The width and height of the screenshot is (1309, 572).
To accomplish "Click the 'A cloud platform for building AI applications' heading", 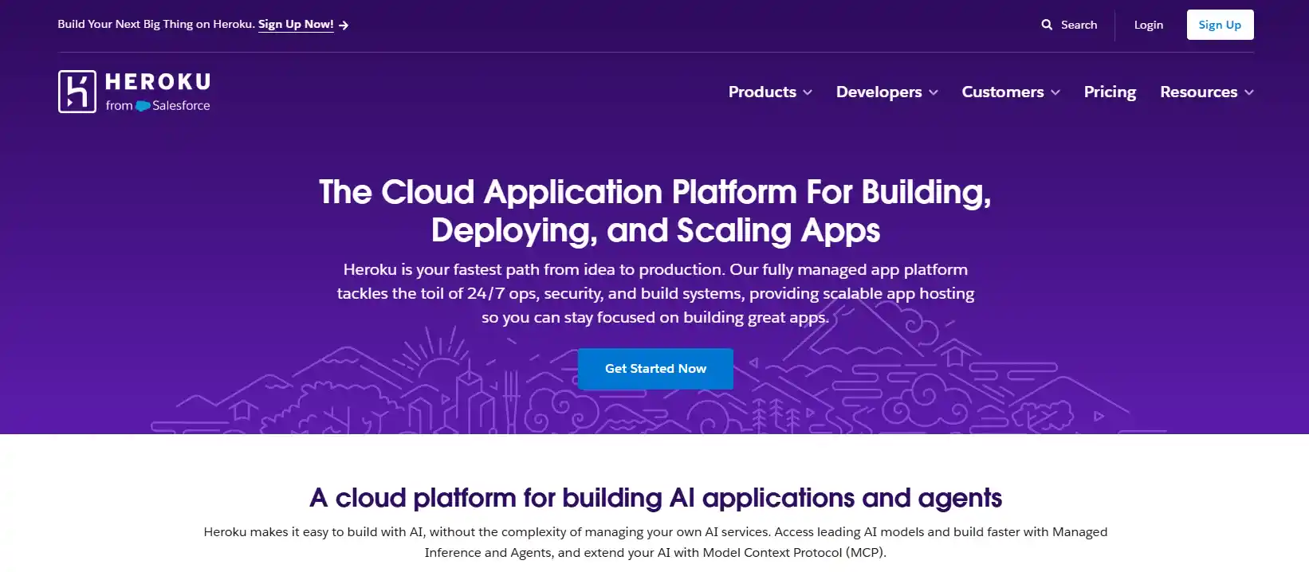I will [655, 498].
